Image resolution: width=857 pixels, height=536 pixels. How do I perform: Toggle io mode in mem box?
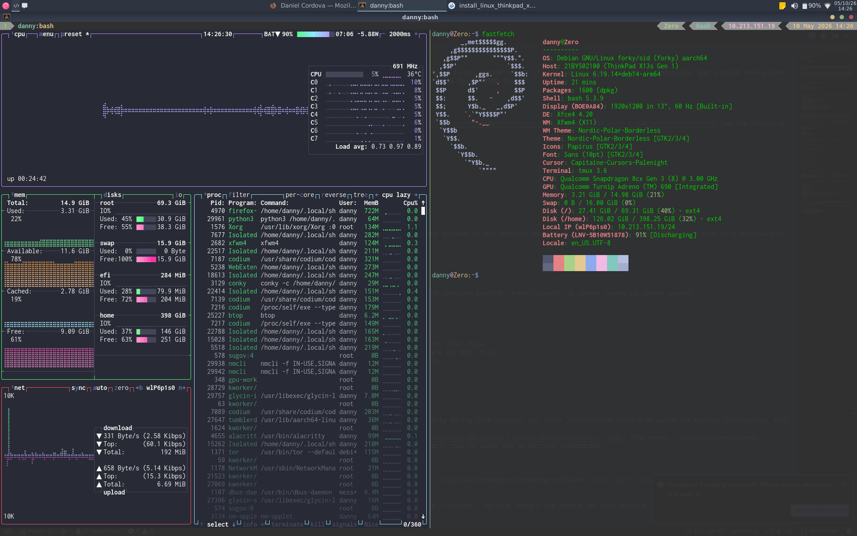point(179,195)
